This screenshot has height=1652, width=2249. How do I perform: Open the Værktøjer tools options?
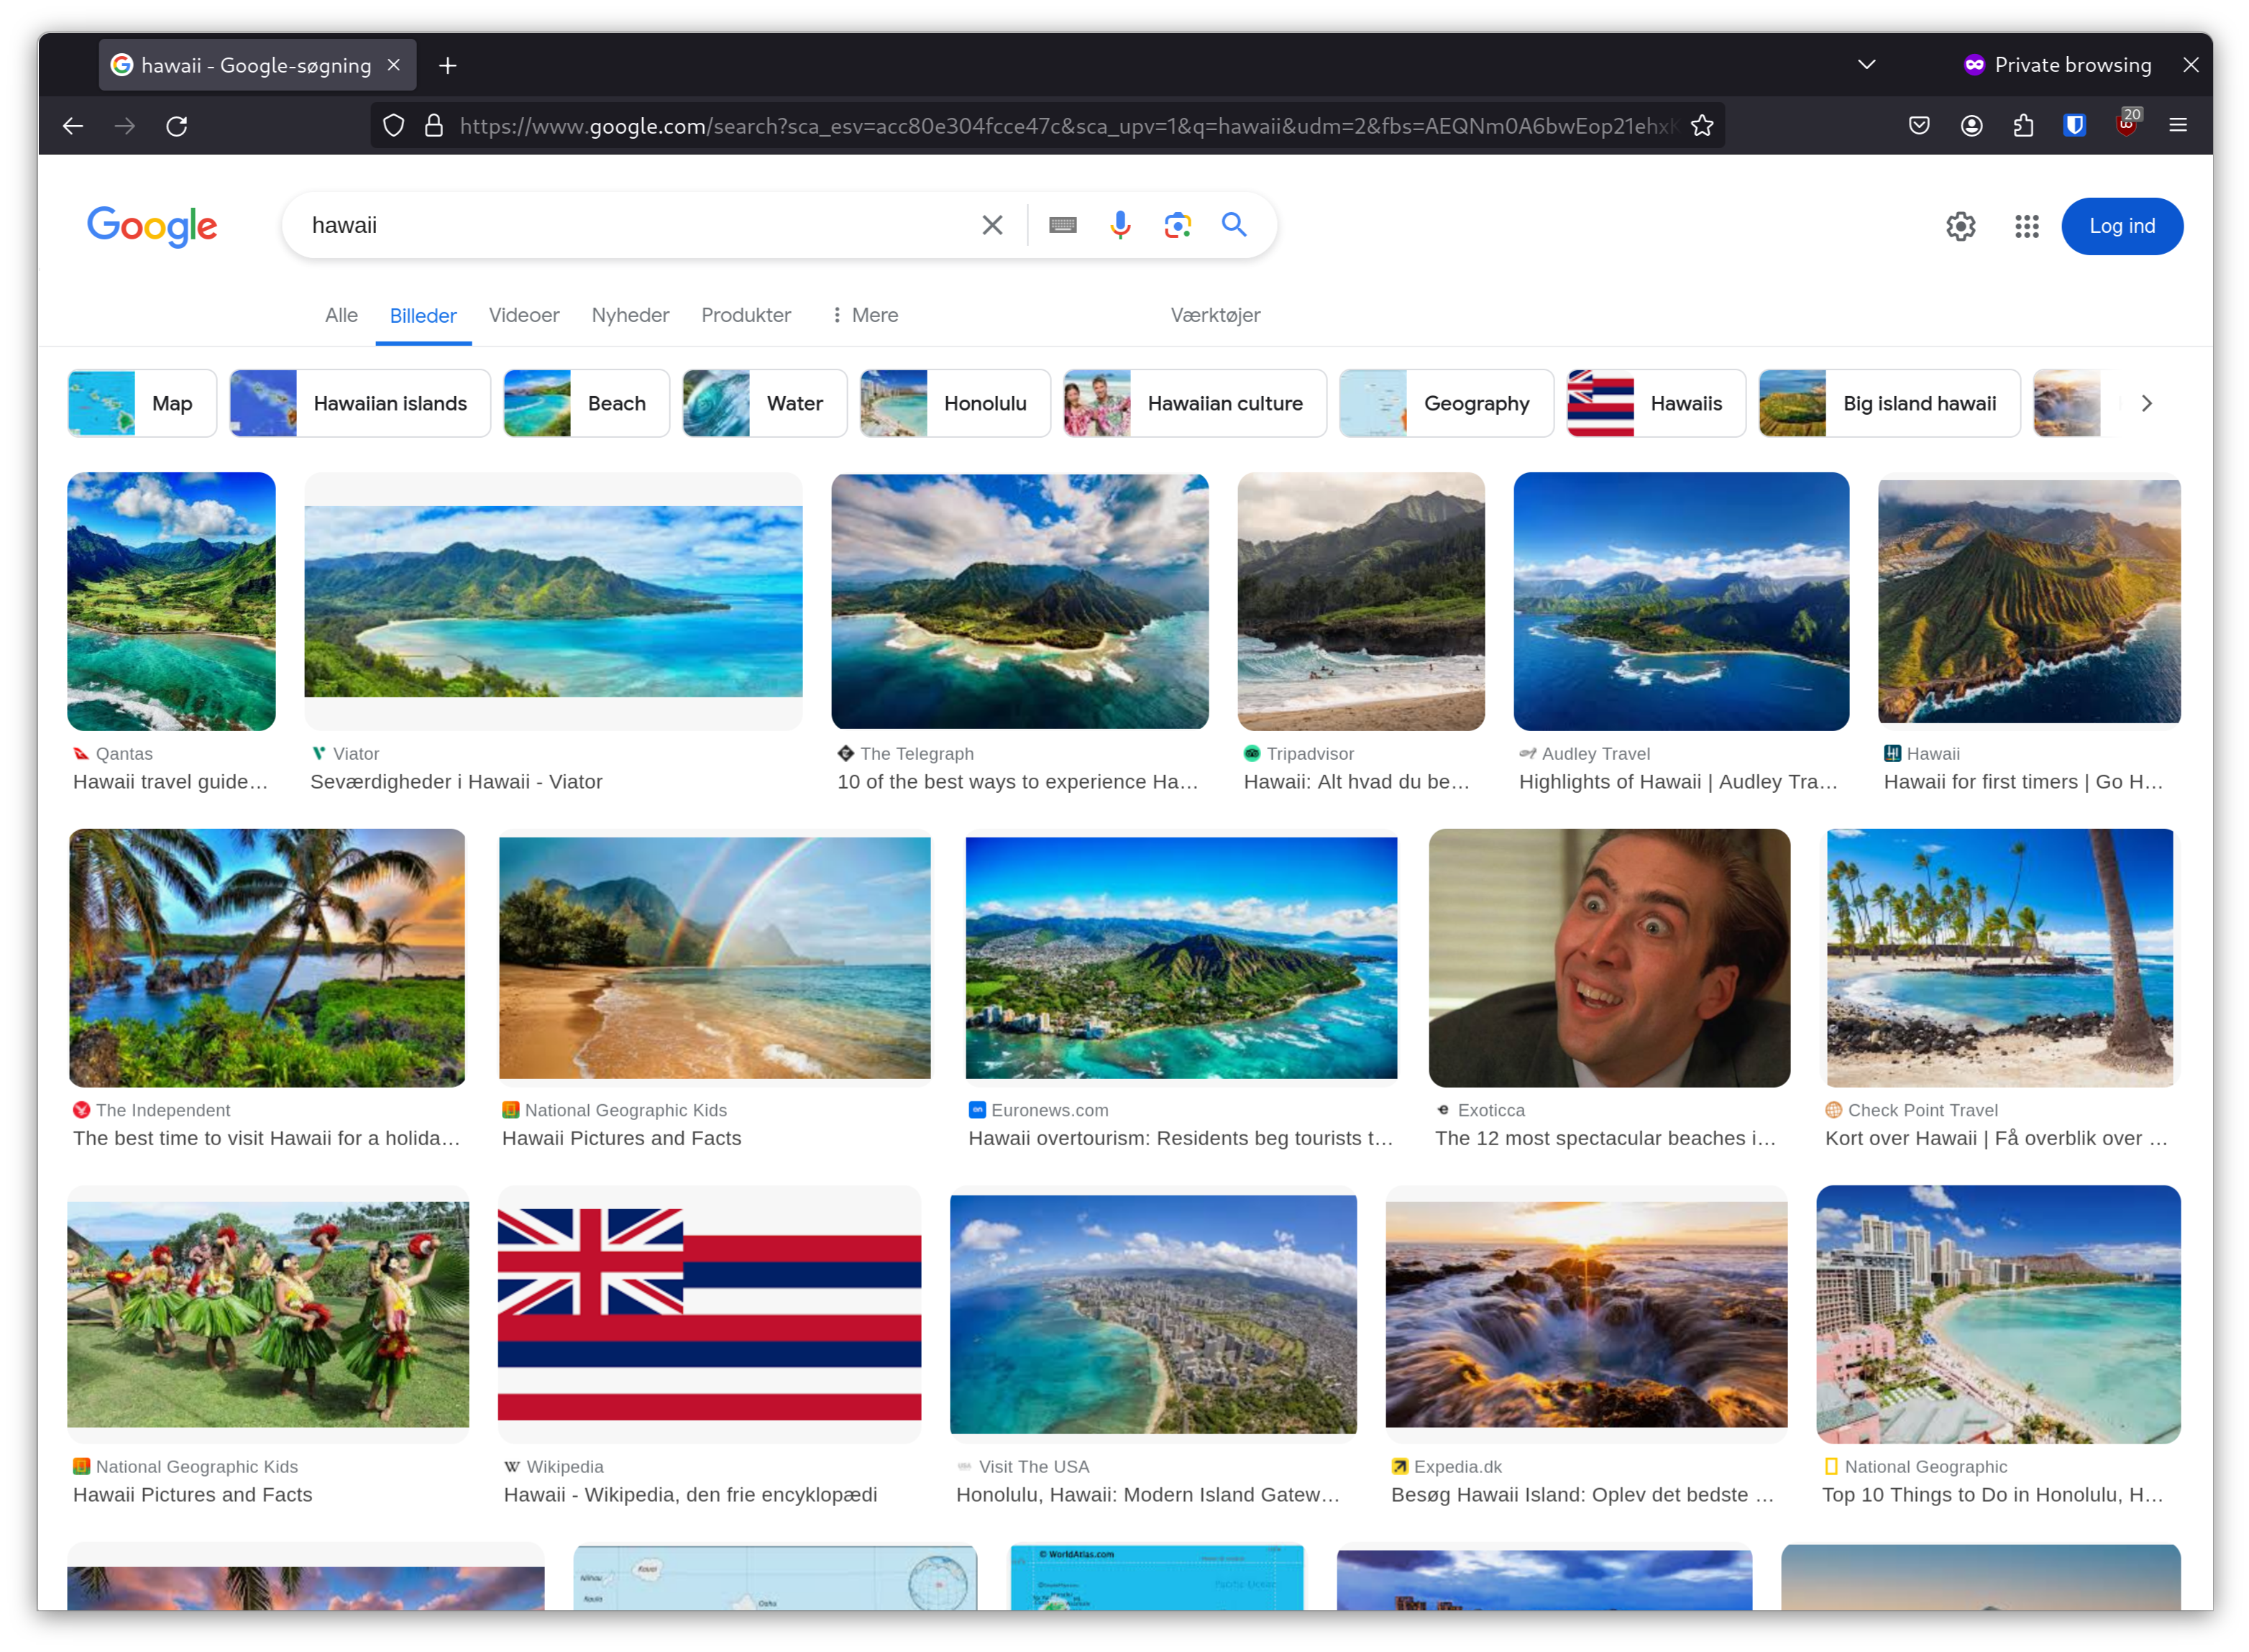[1215, 315]
